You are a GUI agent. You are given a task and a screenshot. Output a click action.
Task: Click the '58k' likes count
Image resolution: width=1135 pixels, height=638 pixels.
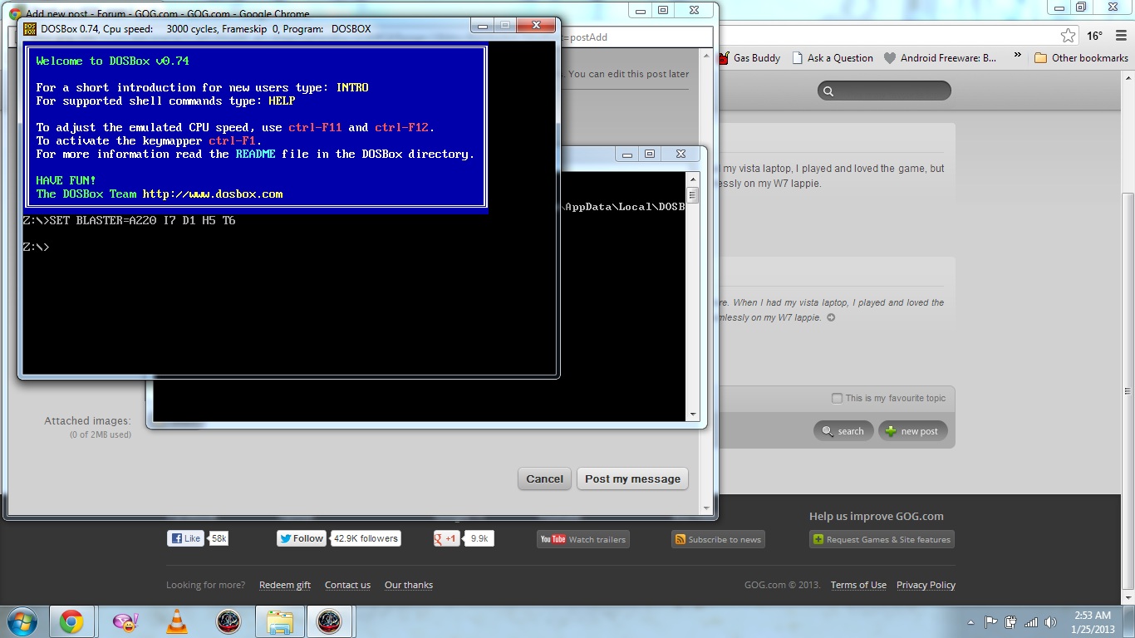[219, 538]
